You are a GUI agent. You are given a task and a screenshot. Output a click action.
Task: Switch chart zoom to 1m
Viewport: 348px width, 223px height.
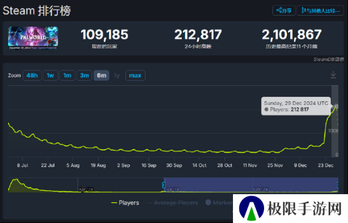pyautogui.click(x=67, y=75)
